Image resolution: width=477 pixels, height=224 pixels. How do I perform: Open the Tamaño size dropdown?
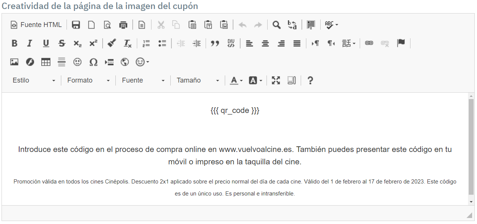coord(198,80)
